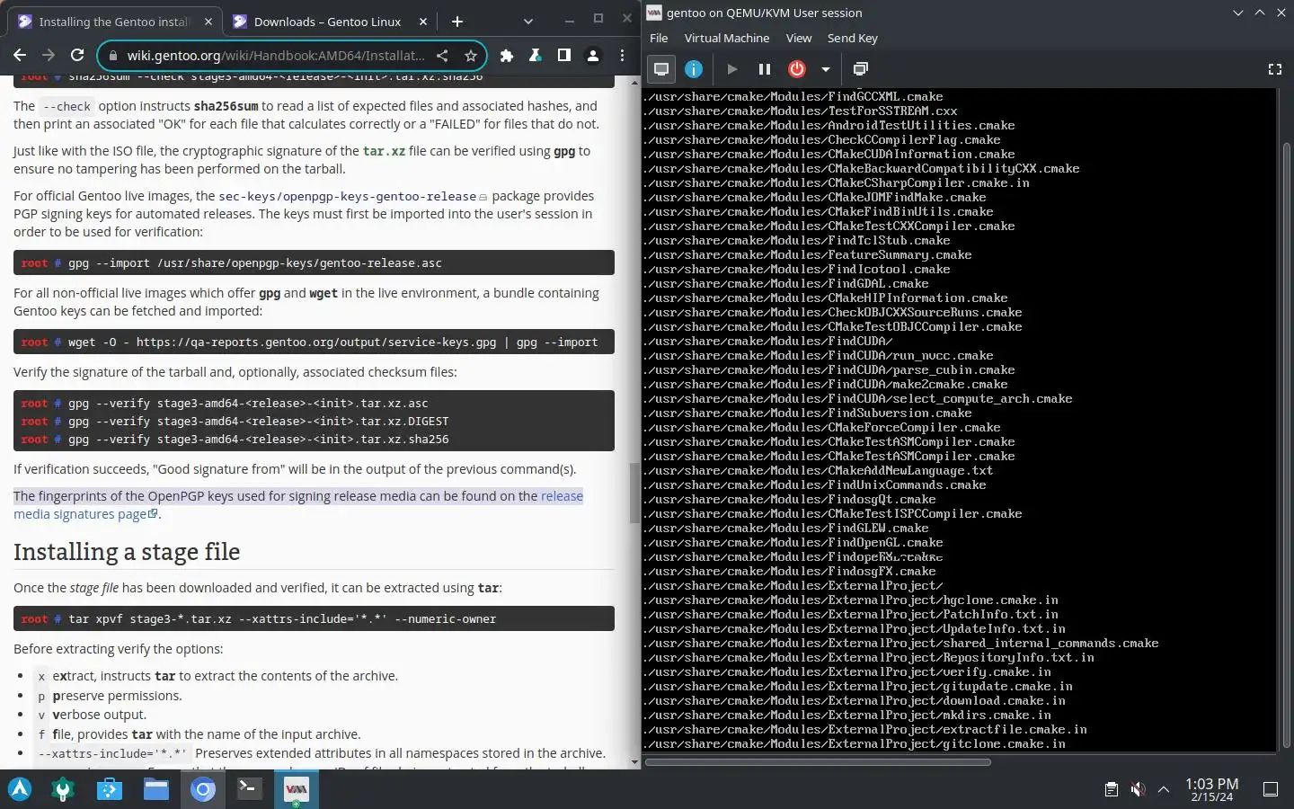Open the sec-keys/openpgp-keys-gentoo-release package link
Viewport: 1294px width, 809px height.
[348, 196]
